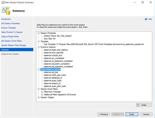Select sqlserver.begin_tran_starting event
The image size is (155, 118).
pyautogui.click(x=56, y=50)
